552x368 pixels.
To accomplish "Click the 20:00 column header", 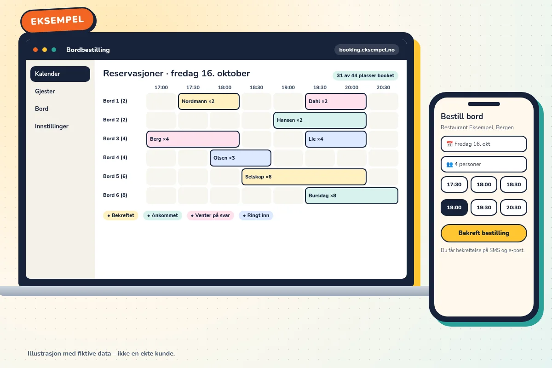I will 351,88.
